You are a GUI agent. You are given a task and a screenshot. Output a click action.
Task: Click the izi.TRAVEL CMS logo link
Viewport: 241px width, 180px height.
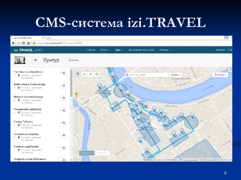pos(28,50)
